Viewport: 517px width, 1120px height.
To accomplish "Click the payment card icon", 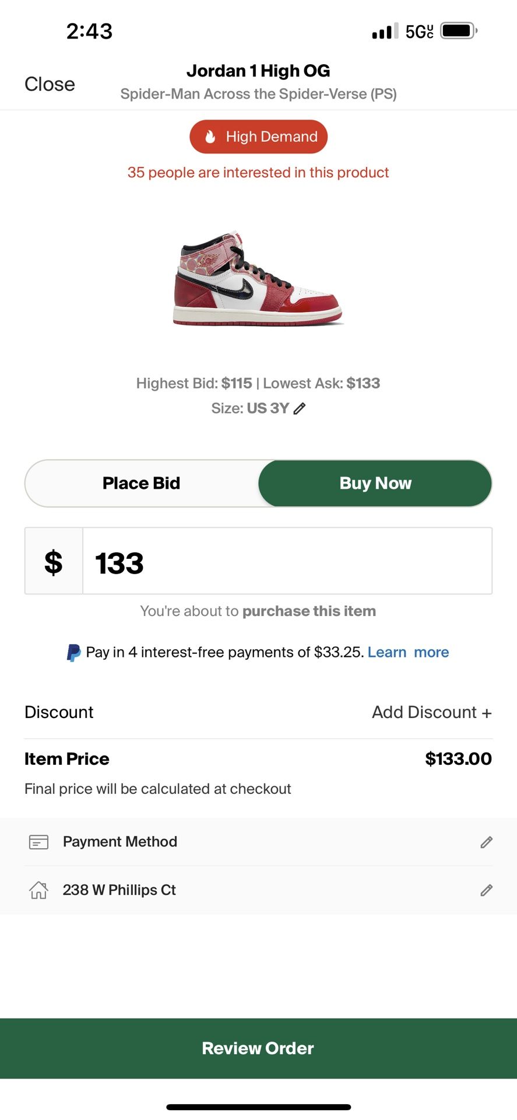I will [x=38, y=842].
